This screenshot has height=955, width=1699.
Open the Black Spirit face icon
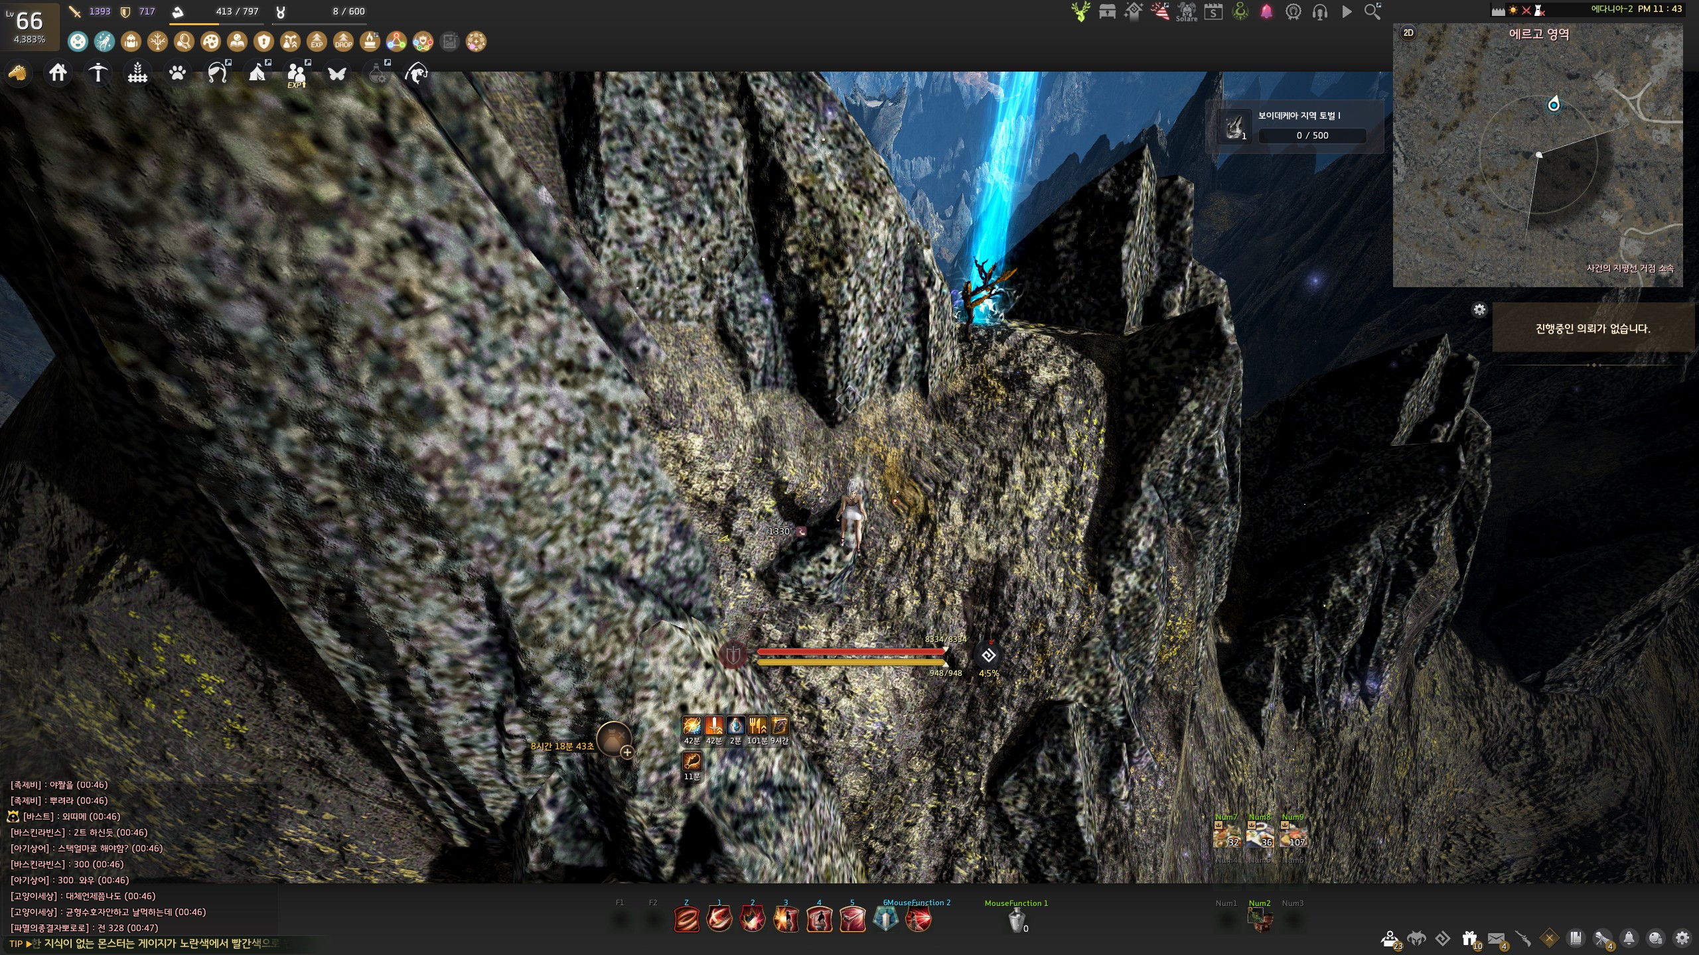[1416, 938]
